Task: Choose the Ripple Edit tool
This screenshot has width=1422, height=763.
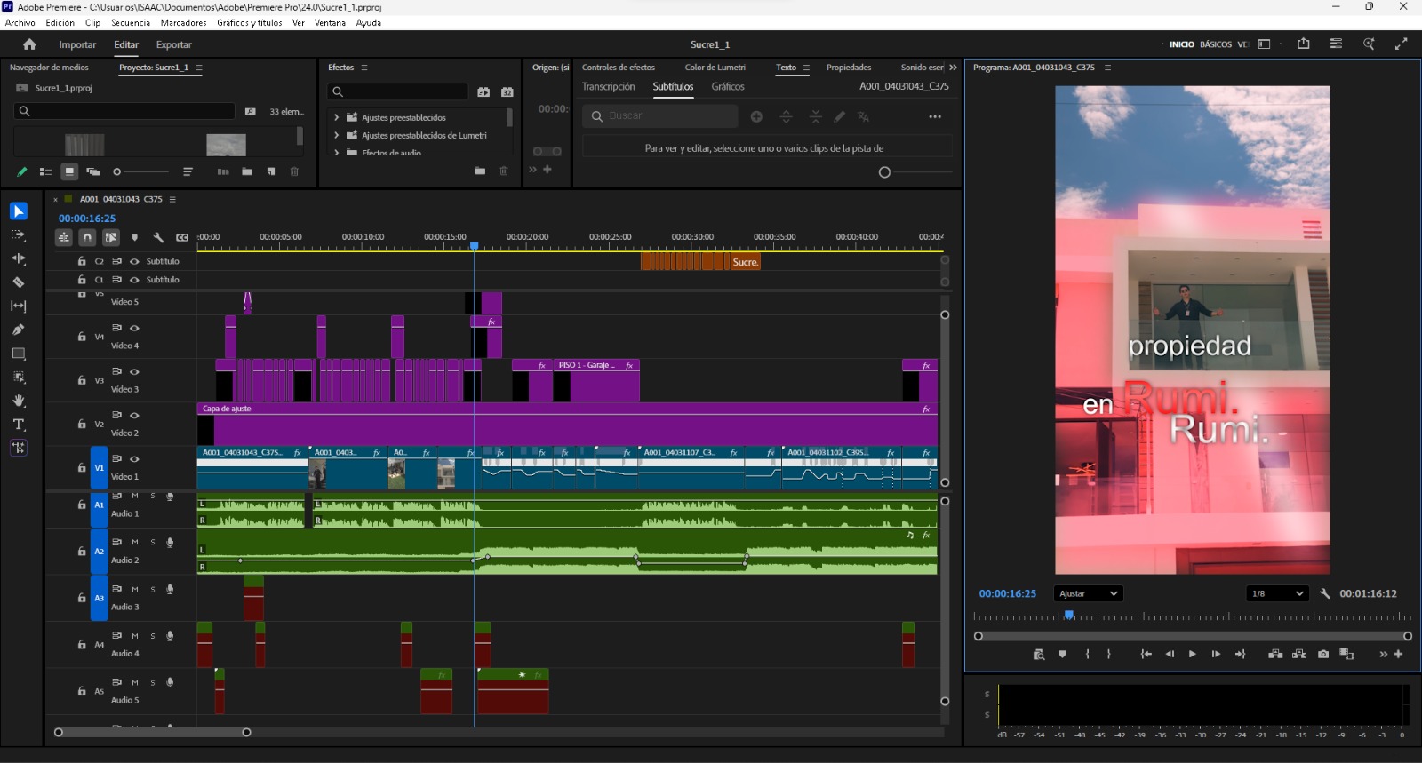Action: [x=18, y=258]
